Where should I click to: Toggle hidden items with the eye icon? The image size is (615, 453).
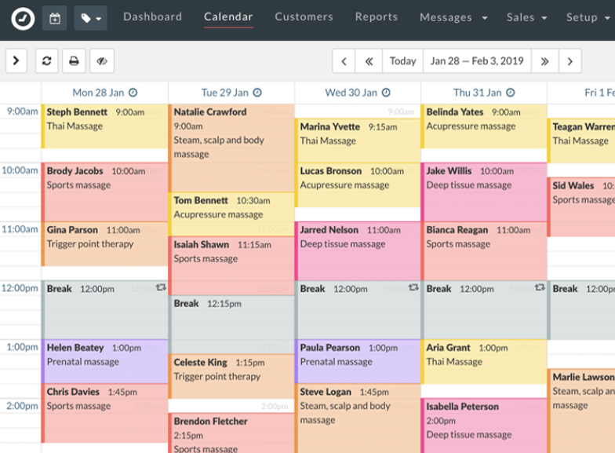tap(102, 60)
